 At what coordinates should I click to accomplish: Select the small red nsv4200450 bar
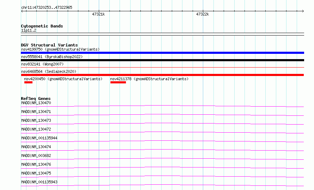coord(28,82)
